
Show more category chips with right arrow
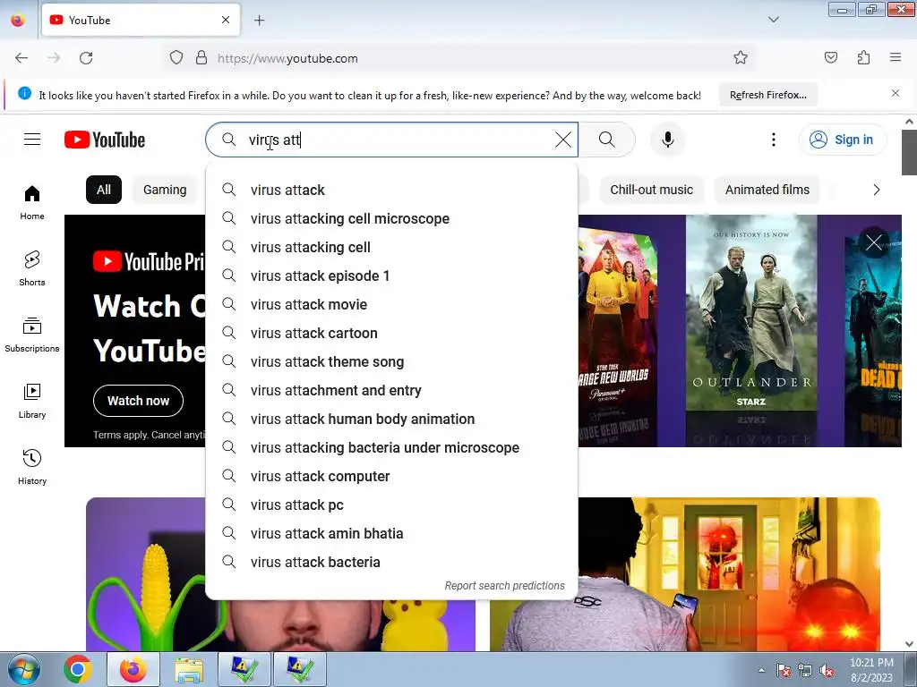[x=876, y=190]
